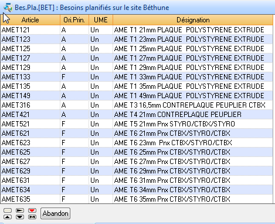275x224 pixels.
Task: Click the black down-arrow navigation button
Action: (x=20, y=217)
